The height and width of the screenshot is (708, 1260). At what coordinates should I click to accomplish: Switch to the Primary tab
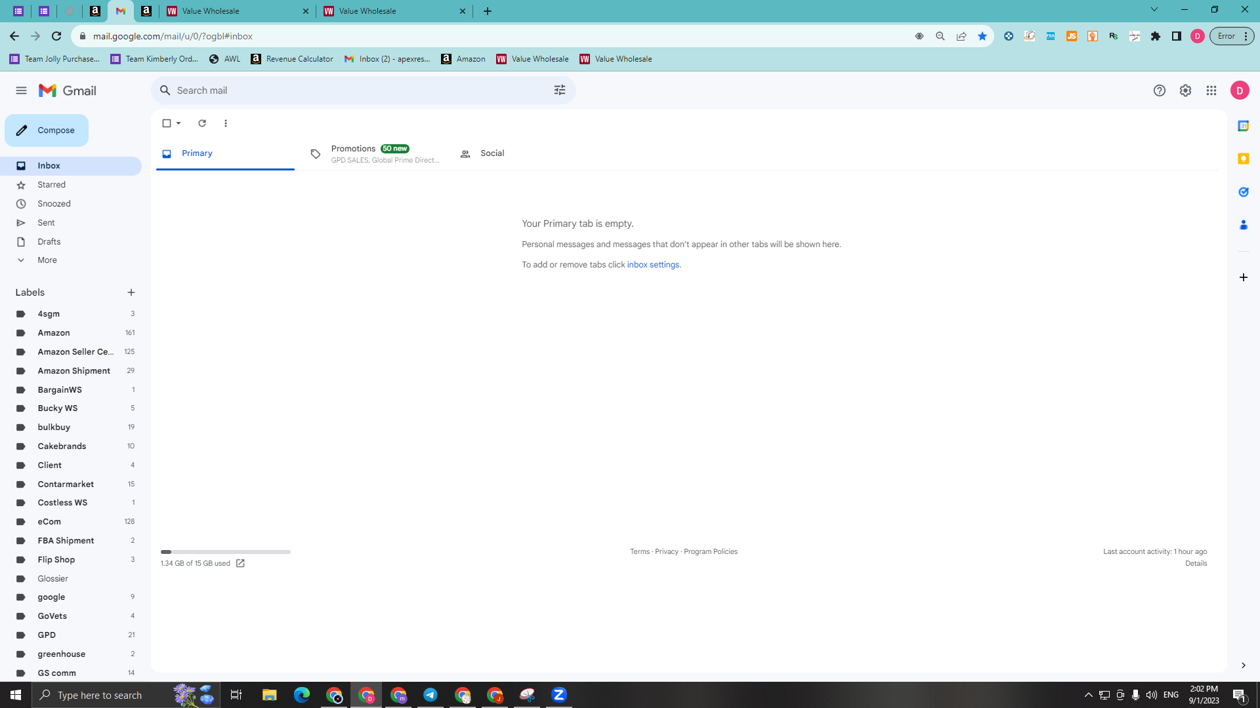pyautogui.click(x=225, y=153)
